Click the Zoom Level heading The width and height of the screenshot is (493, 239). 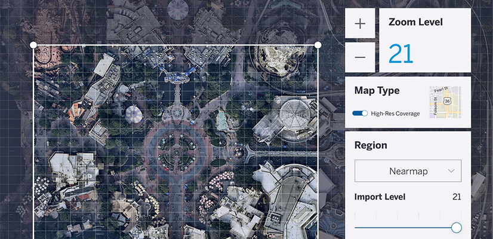(x=415, y=22)
